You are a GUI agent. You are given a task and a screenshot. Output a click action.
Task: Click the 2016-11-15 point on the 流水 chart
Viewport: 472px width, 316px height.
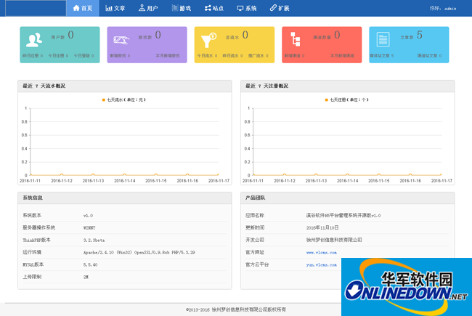(156, 175)
